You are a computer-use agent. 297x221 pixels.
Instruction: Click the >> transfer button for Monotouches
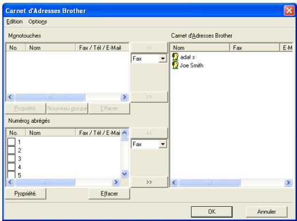tap(149, 97)
